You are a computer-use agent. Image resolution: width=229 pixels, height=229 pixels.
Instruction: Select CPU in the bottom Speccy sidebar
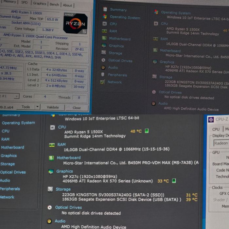tap(6, 131)
